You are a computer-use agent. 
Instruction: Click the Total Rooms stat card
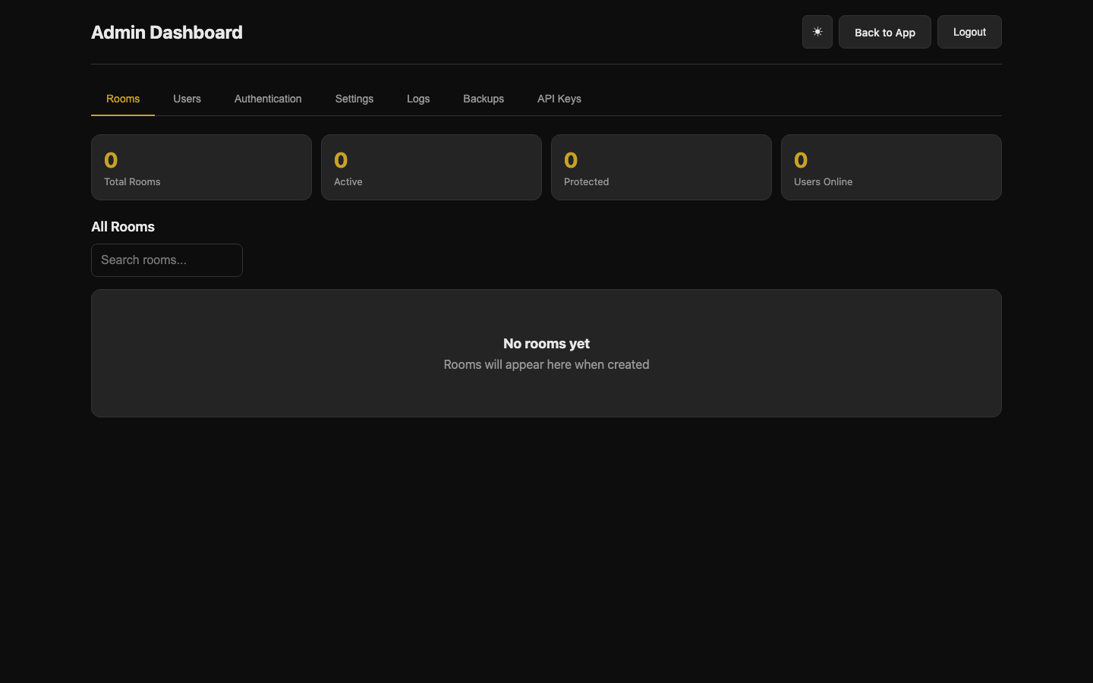tap(201, 168)
